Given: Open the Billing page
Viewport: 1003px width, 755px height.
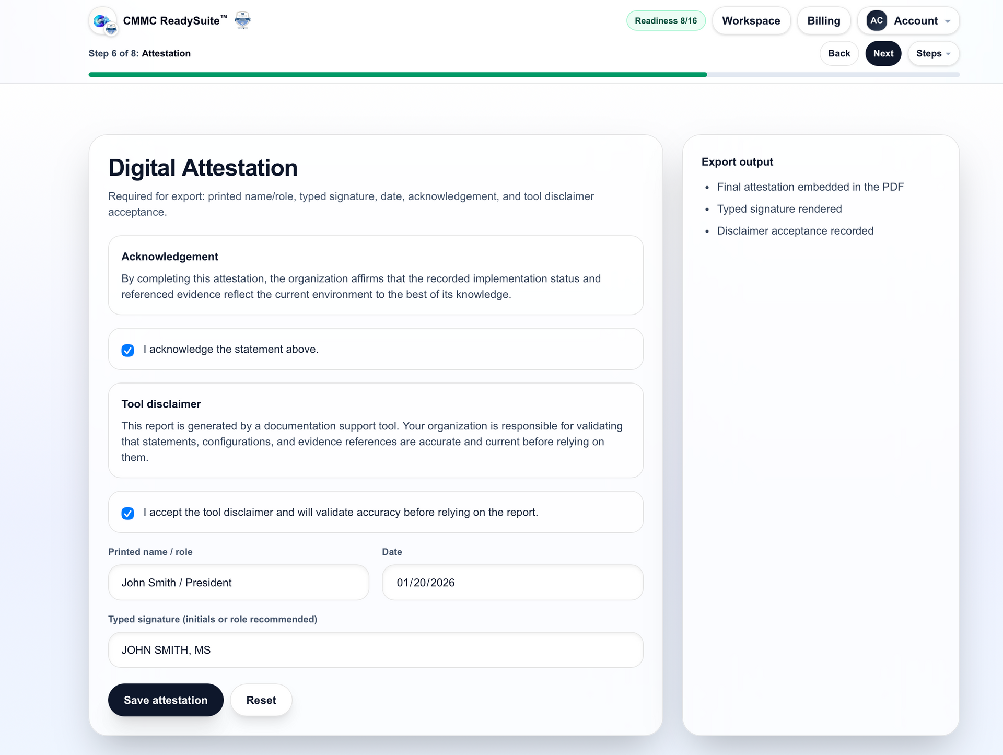Looking at the screenshot, I should (x=823, y=21).
